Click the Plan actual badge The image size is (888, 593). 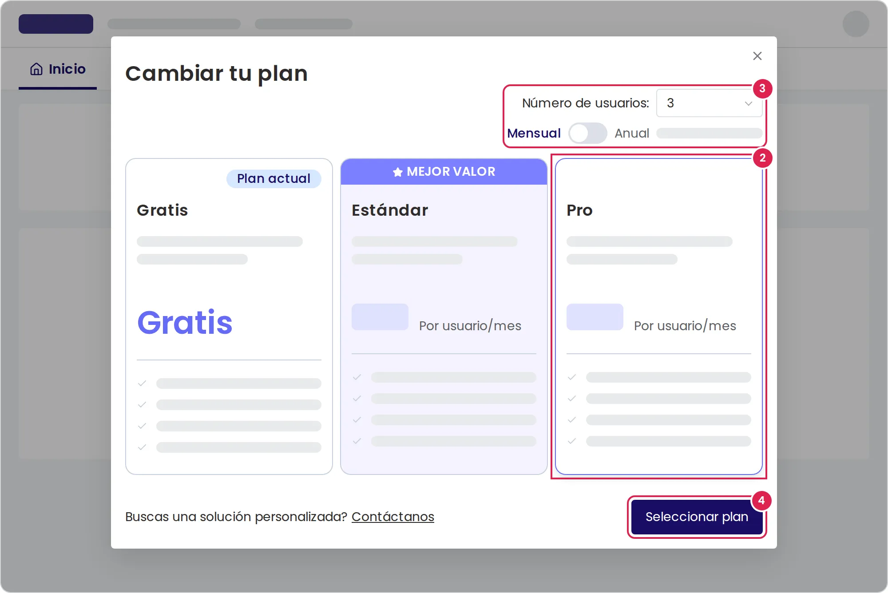(x=274, y=178)
